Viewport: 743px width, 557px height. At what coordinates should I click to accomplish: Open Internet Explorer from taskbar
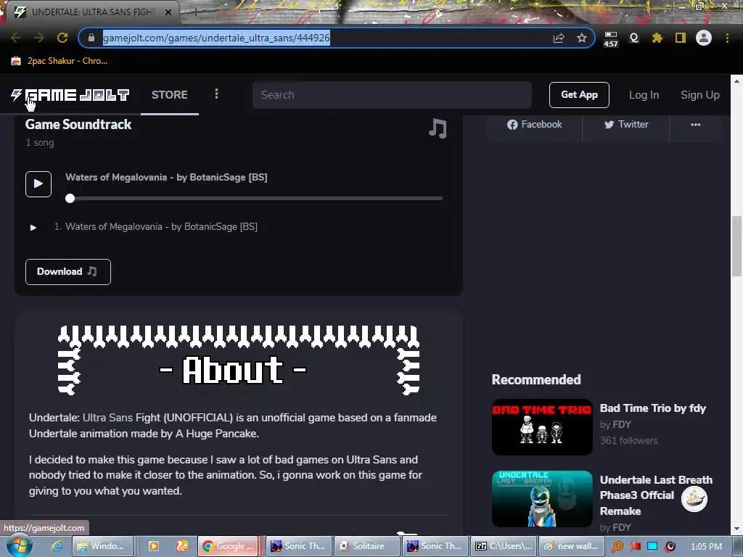pos(57,546)
